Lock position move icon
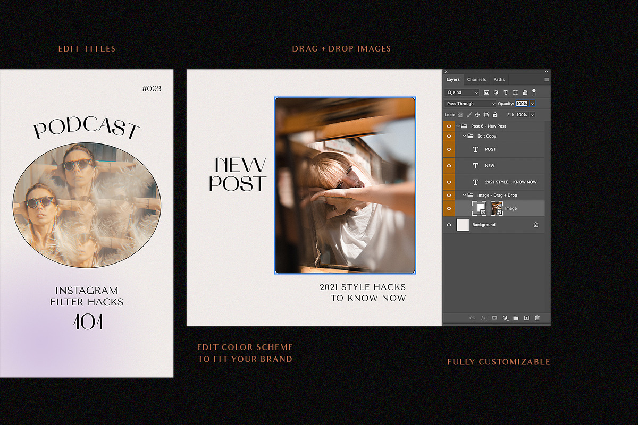 pos(477,115)
